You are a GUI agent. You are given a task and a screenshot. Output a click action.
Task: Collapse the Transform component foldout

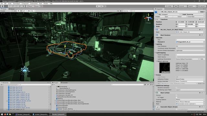155,19
